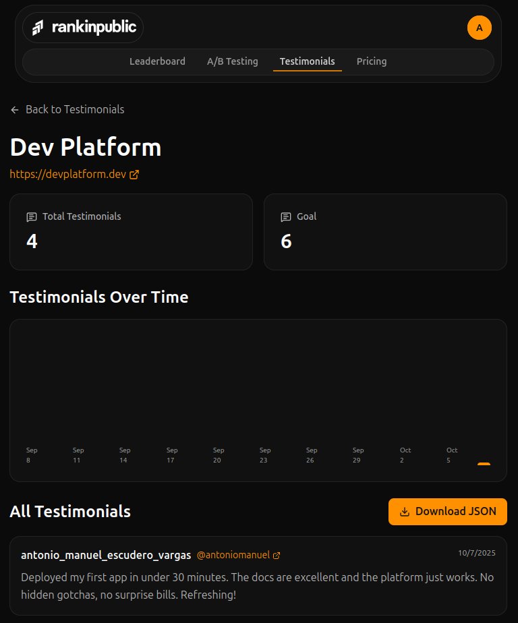Click the Total Testimonials value 4
The image size is (518, 623).
(x=32, y=241)
